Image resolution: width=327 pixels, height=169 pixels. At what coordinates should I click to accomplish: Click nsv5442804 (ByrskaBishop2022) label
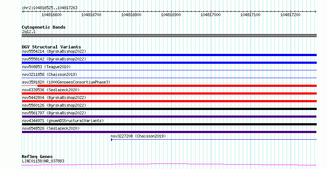click(54, 98)
